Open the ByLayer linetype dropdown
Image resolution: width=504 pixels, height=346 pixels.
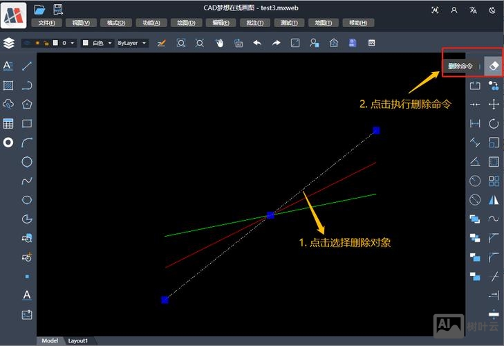click(132, 43)
